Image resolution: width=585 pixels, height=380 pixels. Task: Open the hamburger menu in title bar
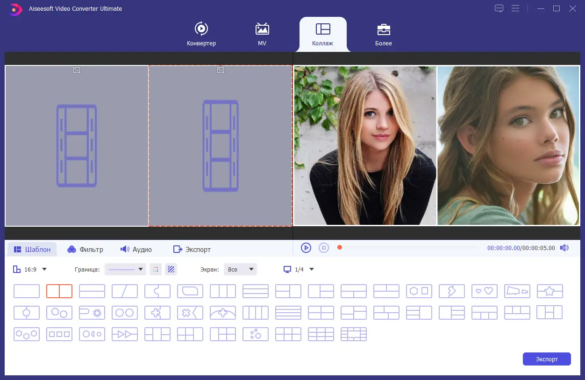[x=515, y=8]
